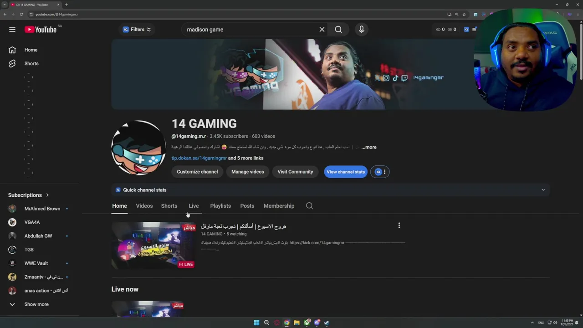Open the tip.dokan.sa/14gaminggmr link
The height and width of the screenshot is (328, 583).
[x=199, y=158]
